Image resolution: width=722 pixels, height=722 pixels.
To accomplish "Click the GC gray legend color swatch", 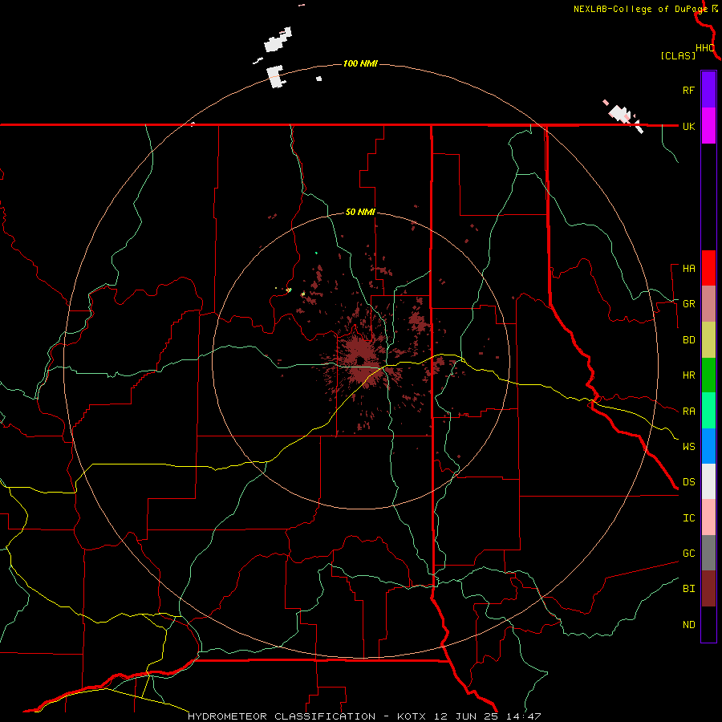I will pos(708,553).
